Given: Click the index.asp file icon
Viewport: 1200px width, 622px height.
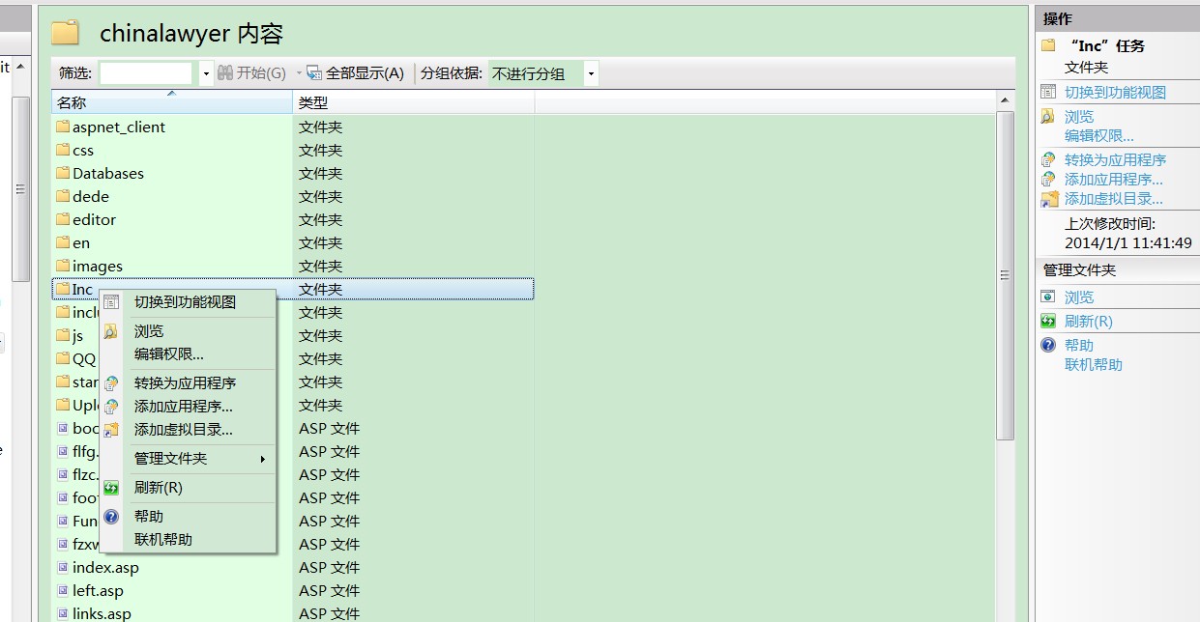Looking at the screenshot, I should [63, 567].
